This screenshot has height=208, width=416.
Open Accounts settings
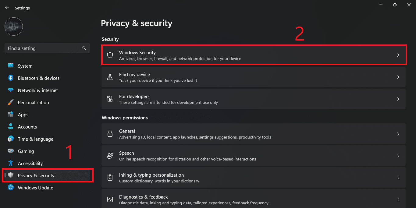pyautogui.click(x=27, y=127)
